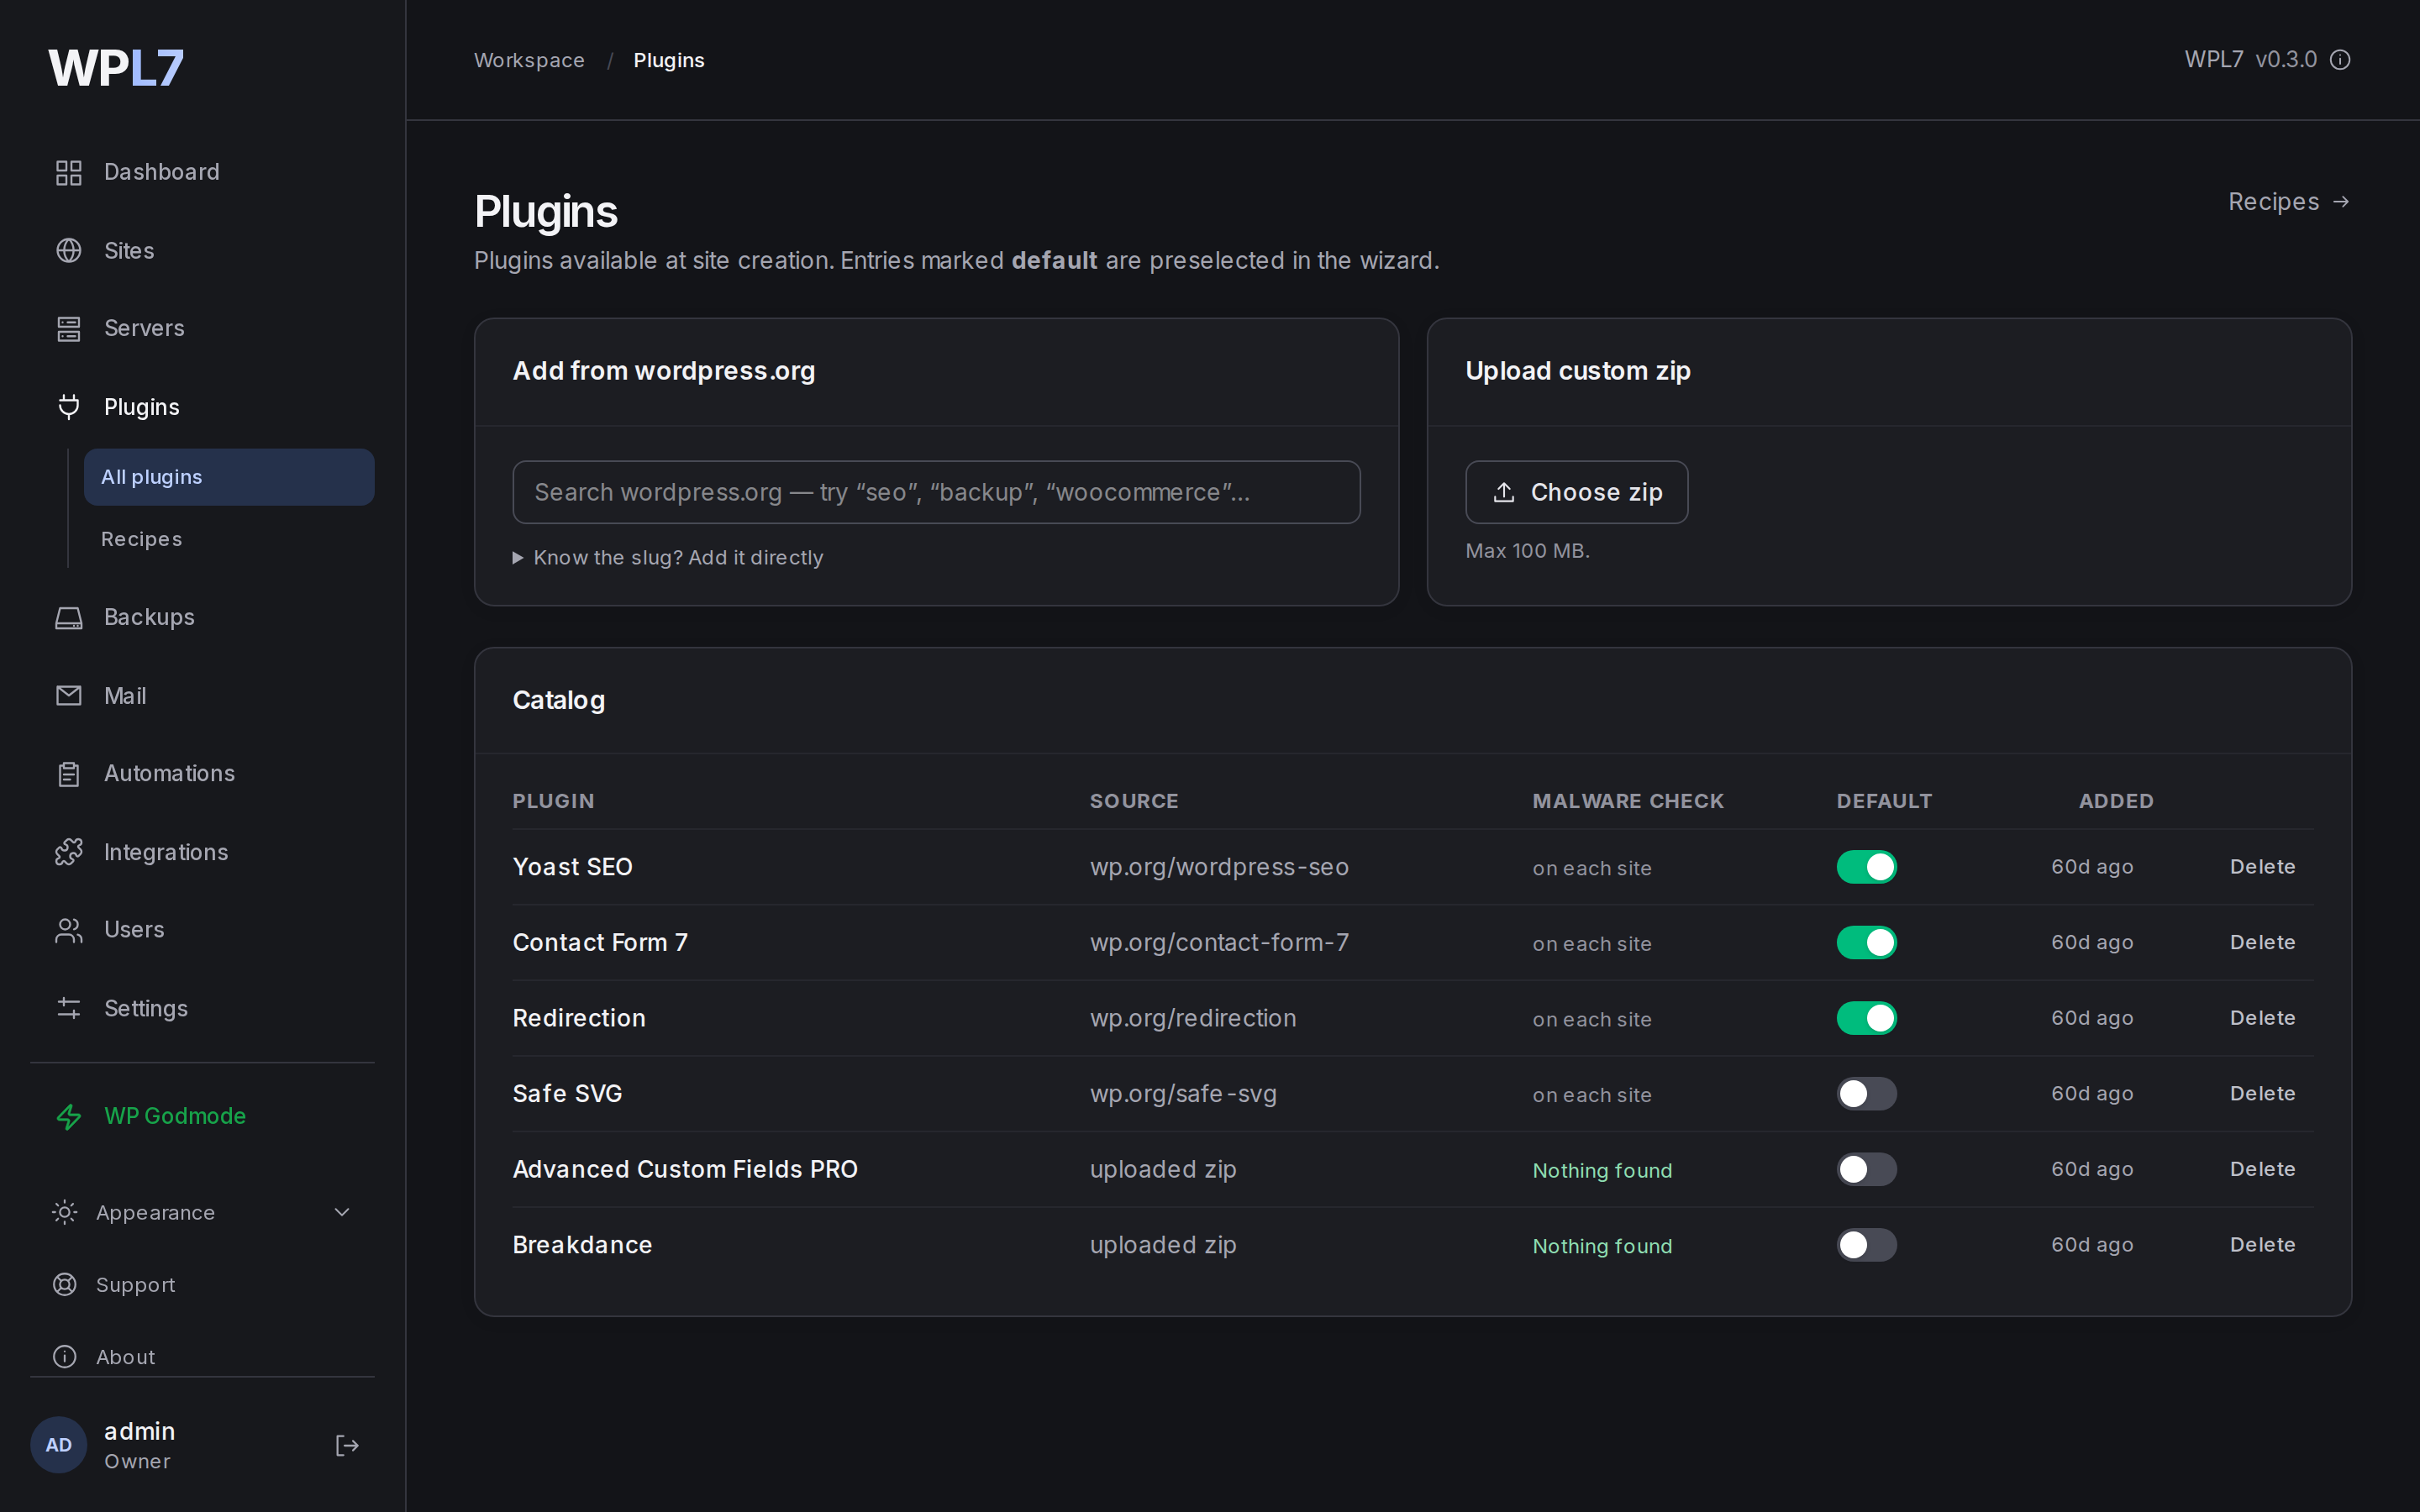Click the AD user avatar
2420x1512 pixels.
(58, 1445)
